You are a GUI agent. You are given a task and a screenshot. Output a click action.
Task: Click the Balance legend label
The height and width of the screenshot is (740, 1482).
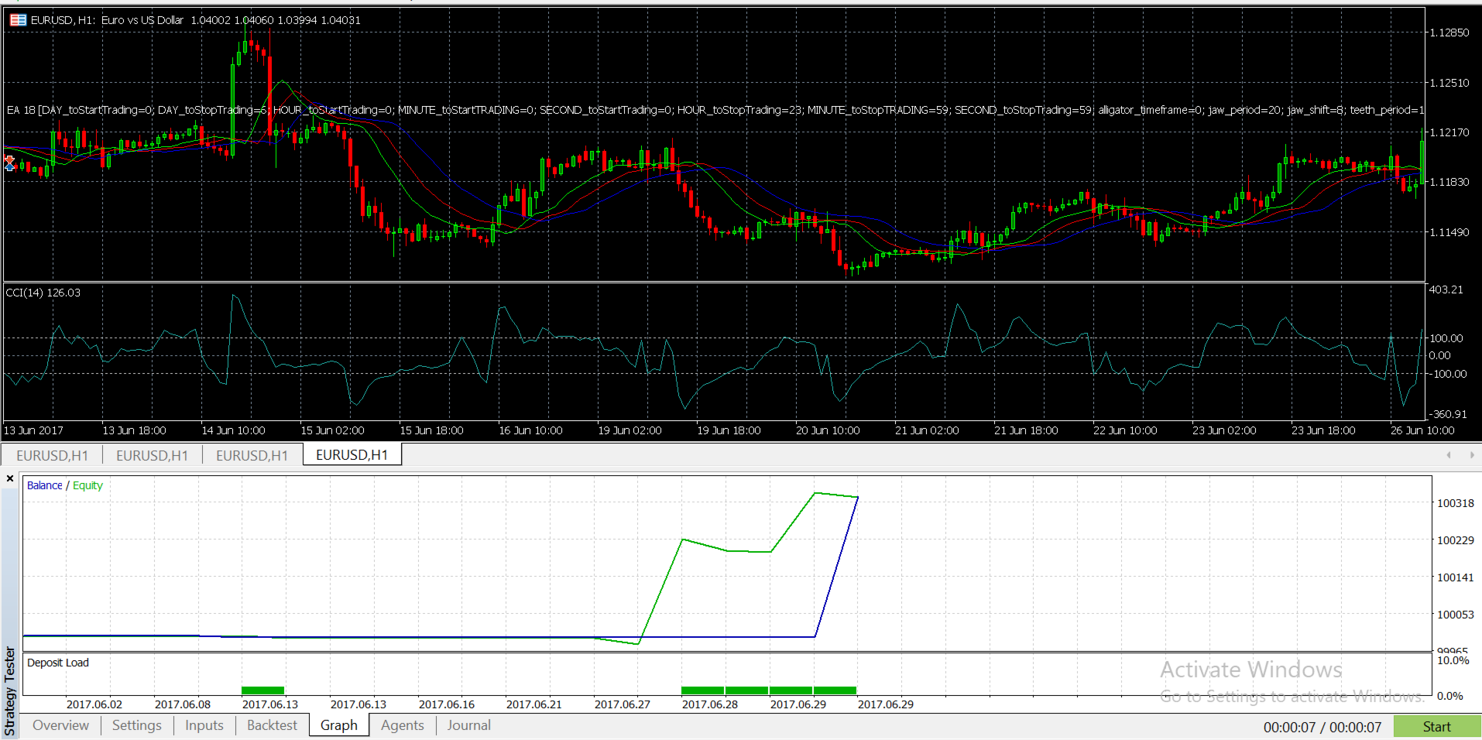pyautogui.click(x=45, y=485)
